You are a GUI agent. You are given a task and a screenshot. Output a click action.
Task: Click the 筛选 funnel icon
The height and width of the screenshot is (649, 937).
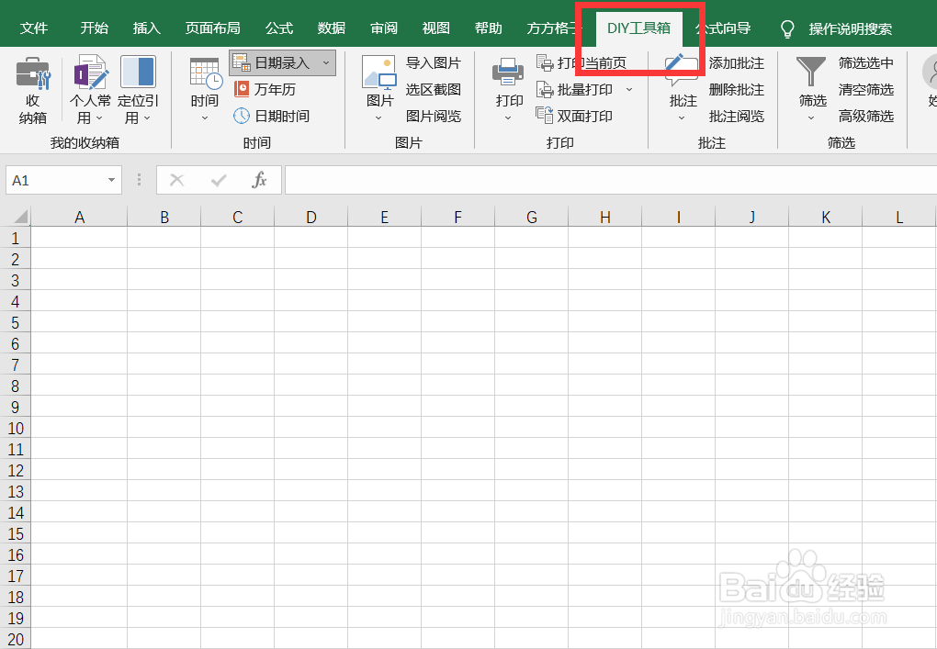811,73
